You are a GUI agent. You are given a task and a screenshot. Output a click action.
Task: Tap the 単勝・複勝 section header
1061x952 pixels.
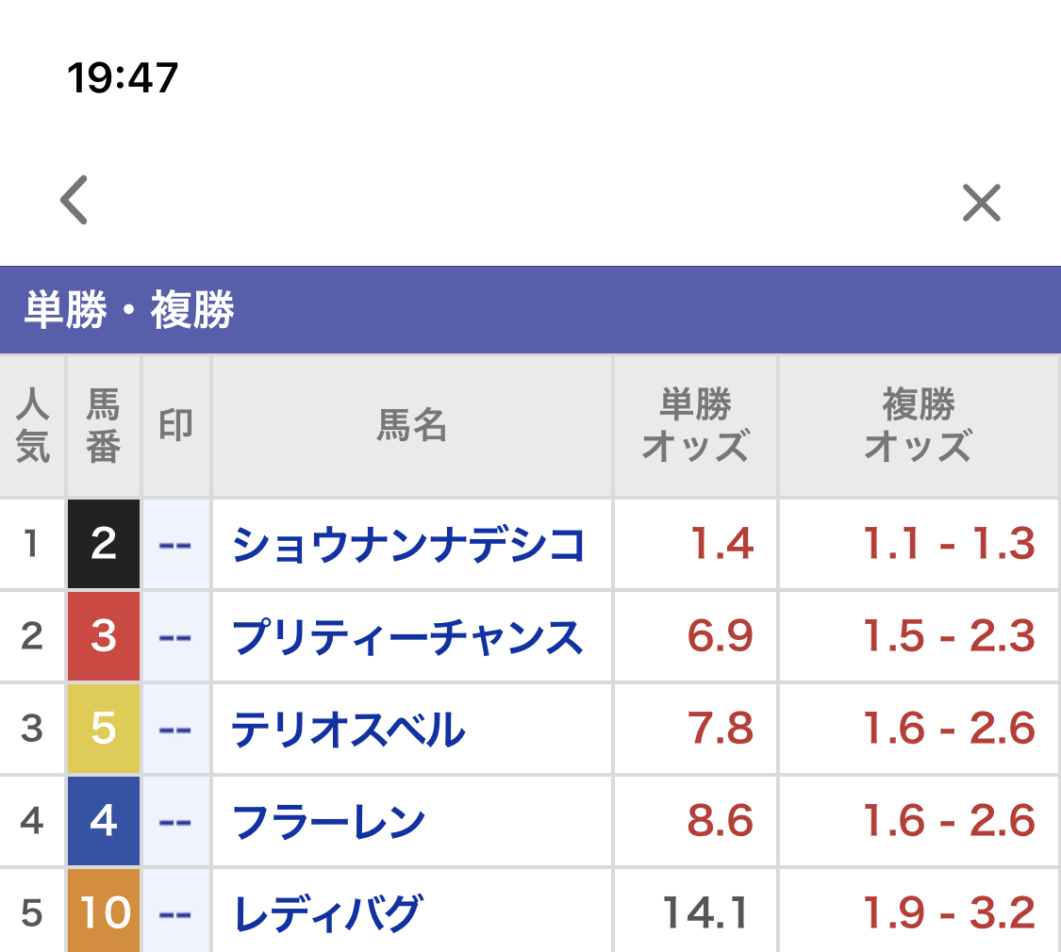tap(129, 310)
